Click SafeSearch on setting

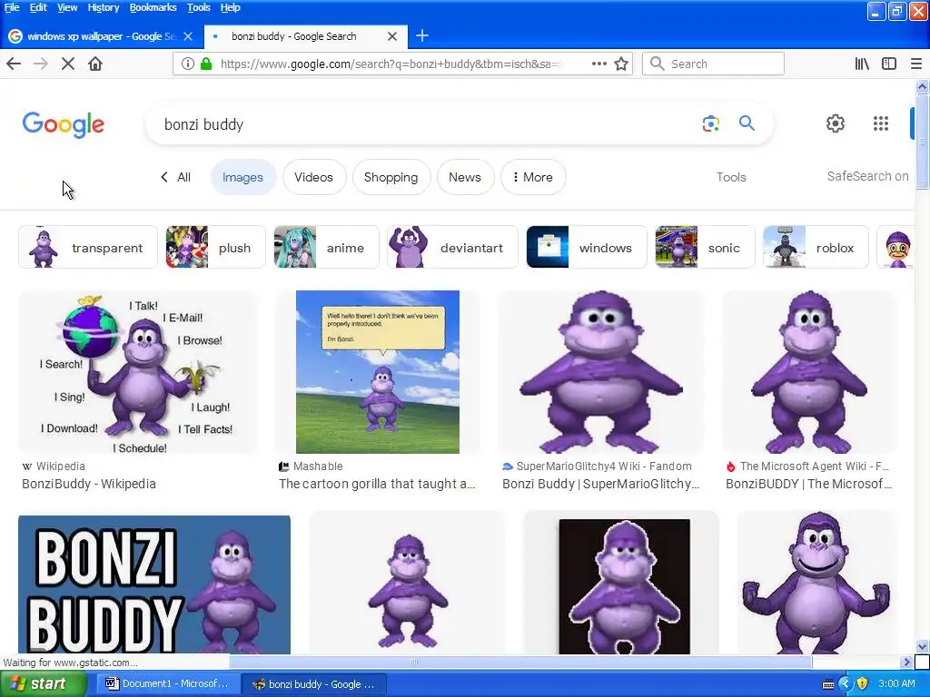[867, 176]
